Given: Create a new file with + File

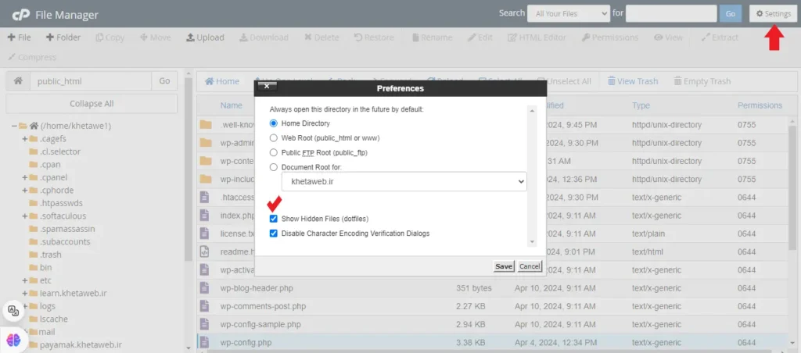Looking at the screenshot, I should point(20,37).
